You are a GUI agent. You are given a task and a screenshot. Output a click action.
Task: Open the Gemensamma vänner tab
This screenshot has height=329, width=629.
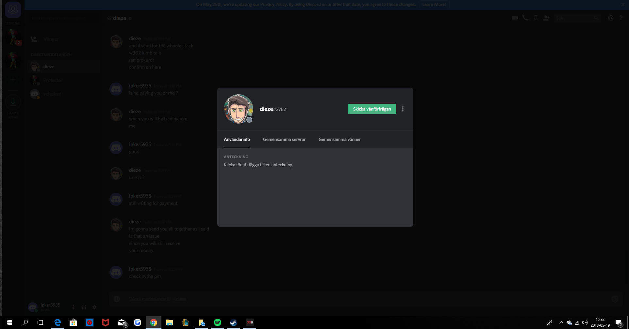(339, 139)
